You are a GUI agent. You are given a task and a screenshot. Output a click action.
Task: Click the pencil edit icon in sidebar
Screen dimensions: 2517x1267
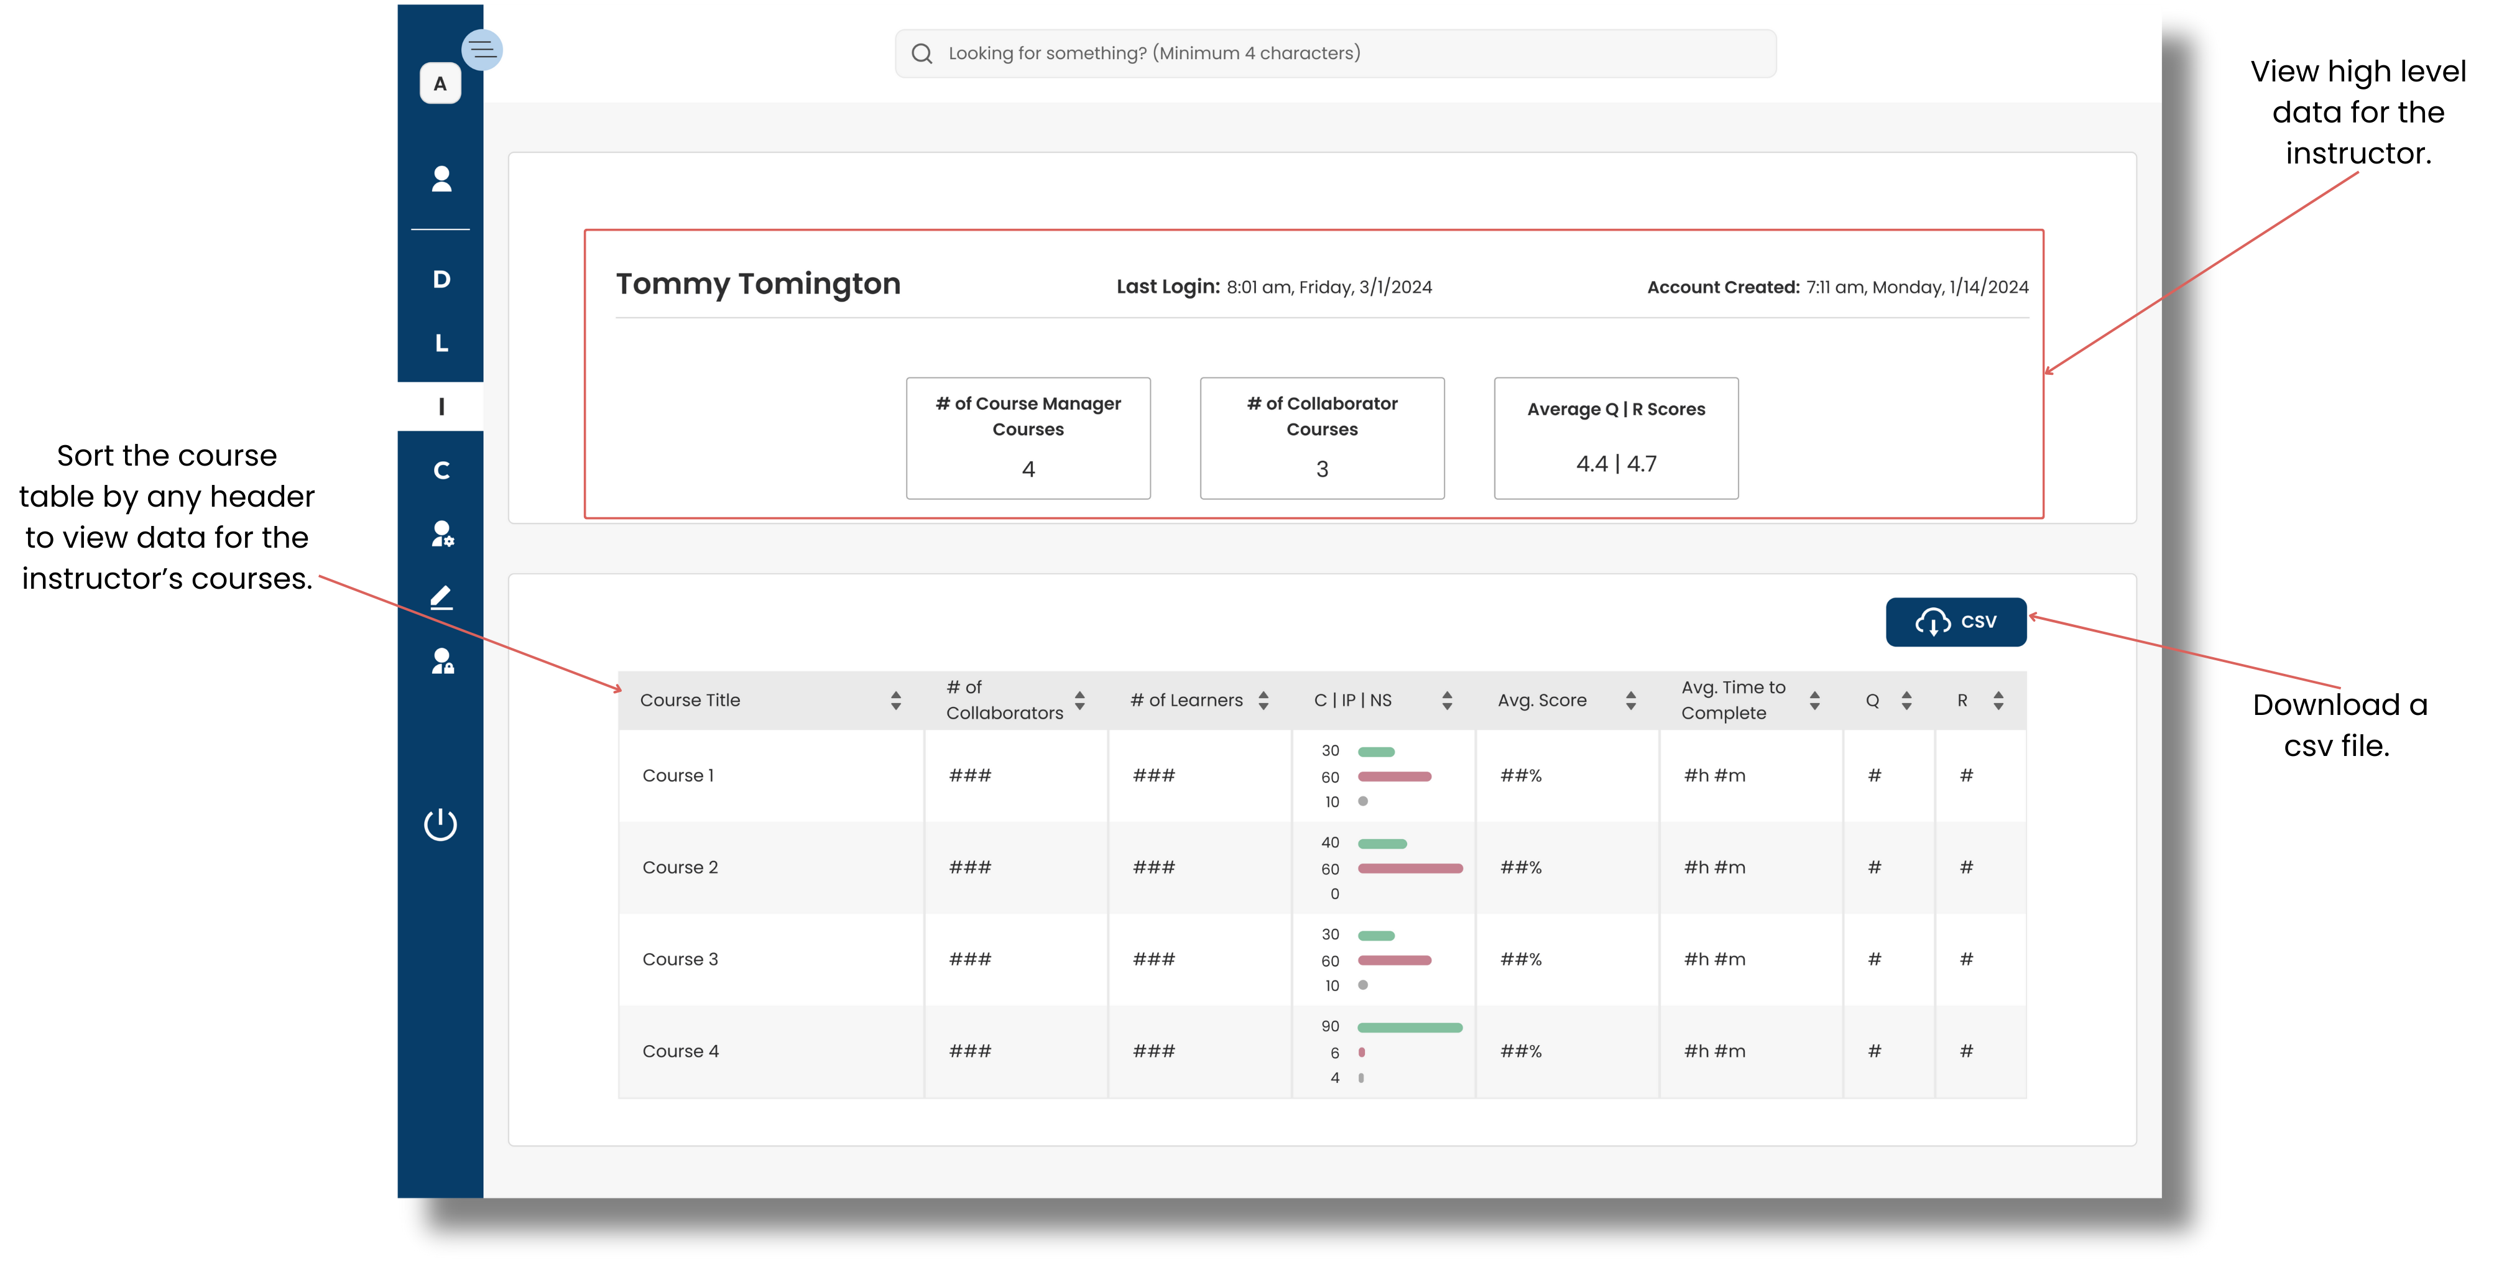(x=441, y=597)
